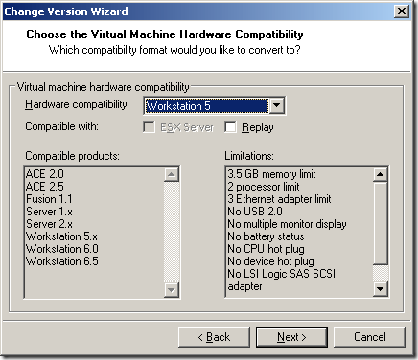Go to the Next wizard step
This screenshot has height=360, width=418.
click(291, 337)
